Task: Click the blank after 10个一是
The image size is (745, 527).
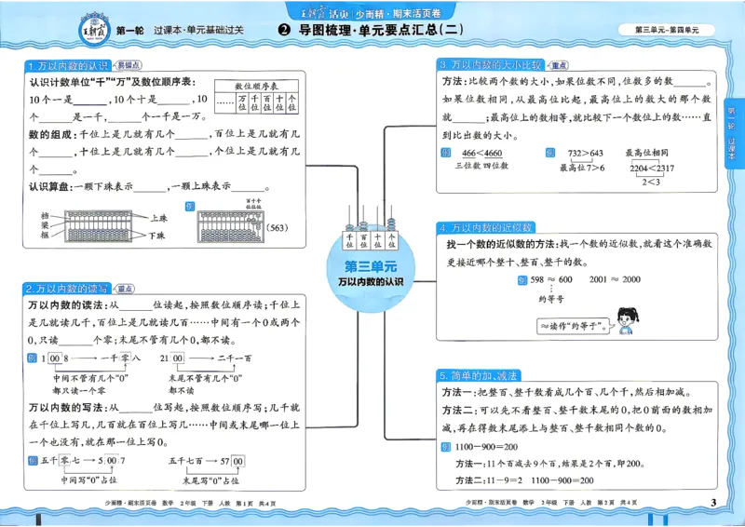Action: (x=90, y=100)
